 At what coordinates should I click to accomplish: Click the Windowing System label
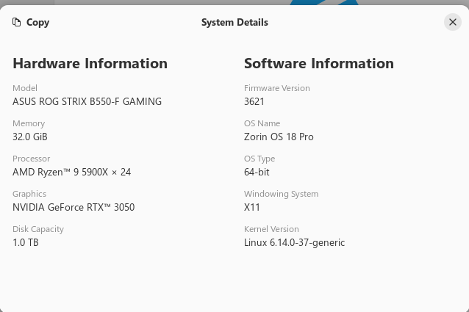[281, 194]
